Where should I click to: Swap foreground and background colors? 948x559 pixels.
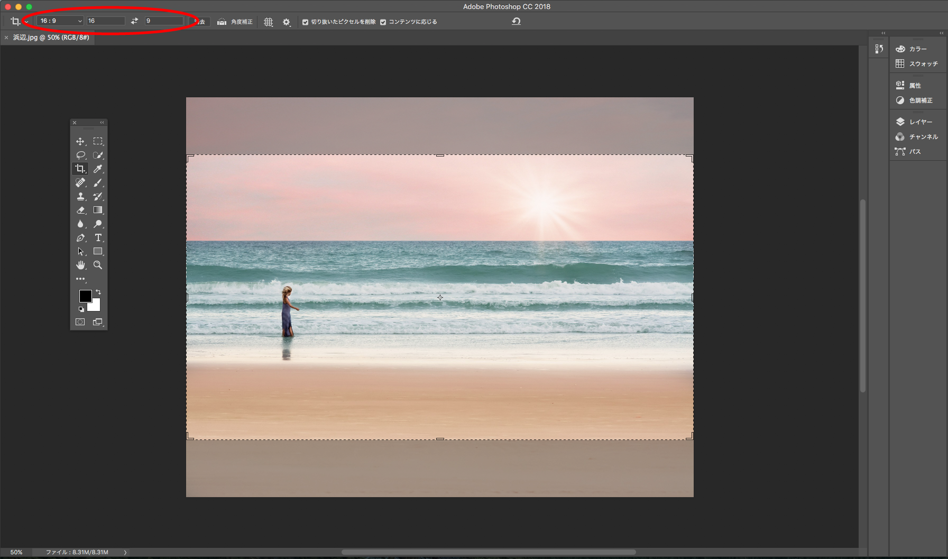[x=98, y=292]
